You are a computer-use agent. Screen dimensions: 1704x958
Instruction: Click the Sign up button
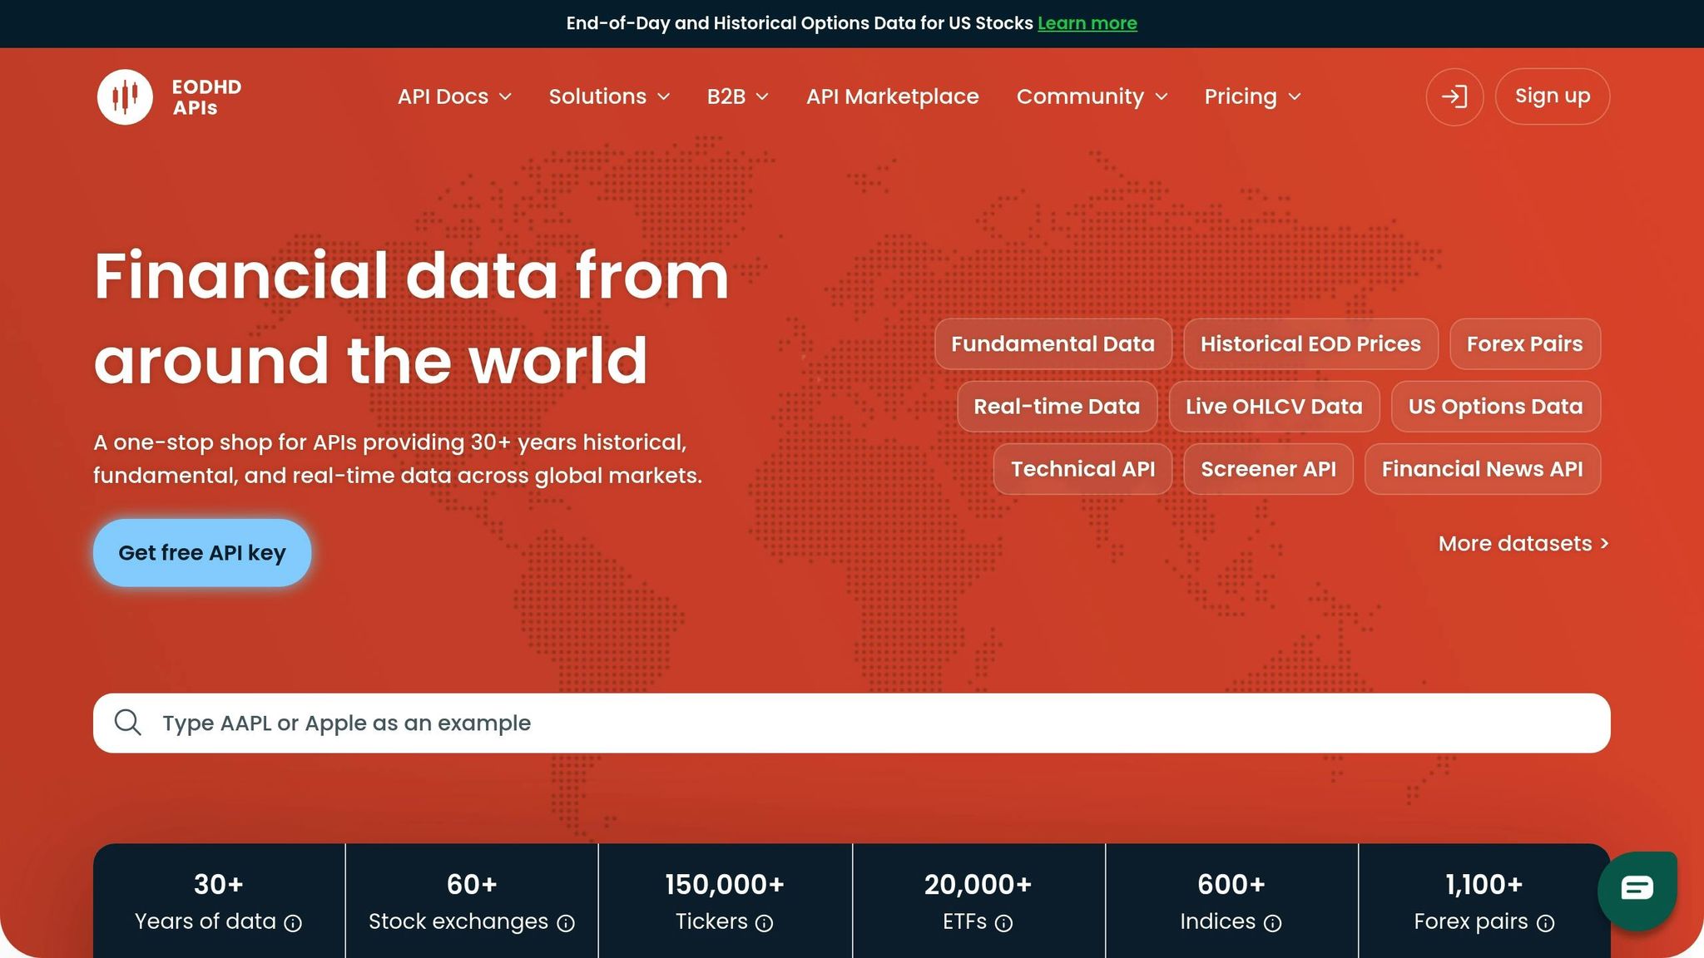click(1552, 96)
